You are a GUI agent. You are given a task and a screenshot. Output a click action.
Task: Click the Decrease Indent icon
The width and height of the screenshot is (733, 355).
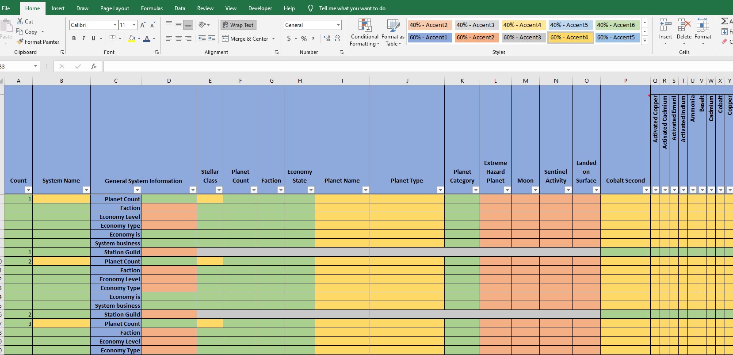click(202, 38)
